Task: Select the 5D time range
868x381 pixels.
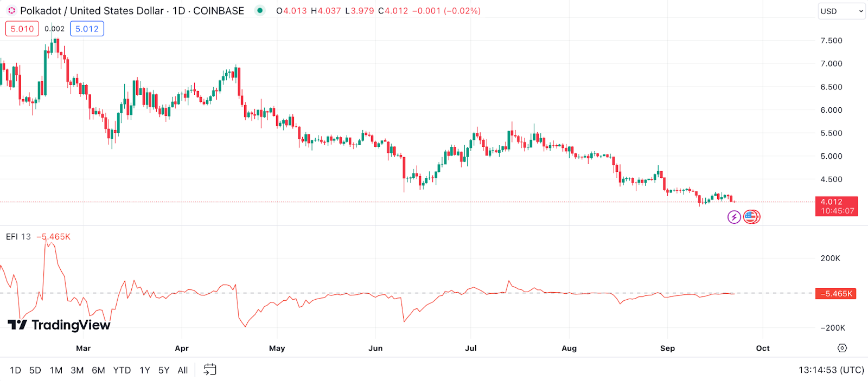Action: point(35,370)
